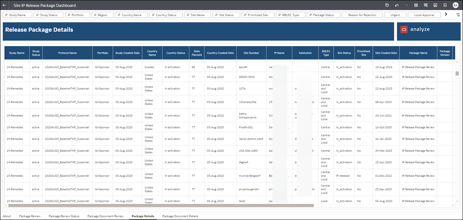The height and width of the screenshot is (220, 463).
Task: Switch to the Package Review tab
Action: [30, 216]
